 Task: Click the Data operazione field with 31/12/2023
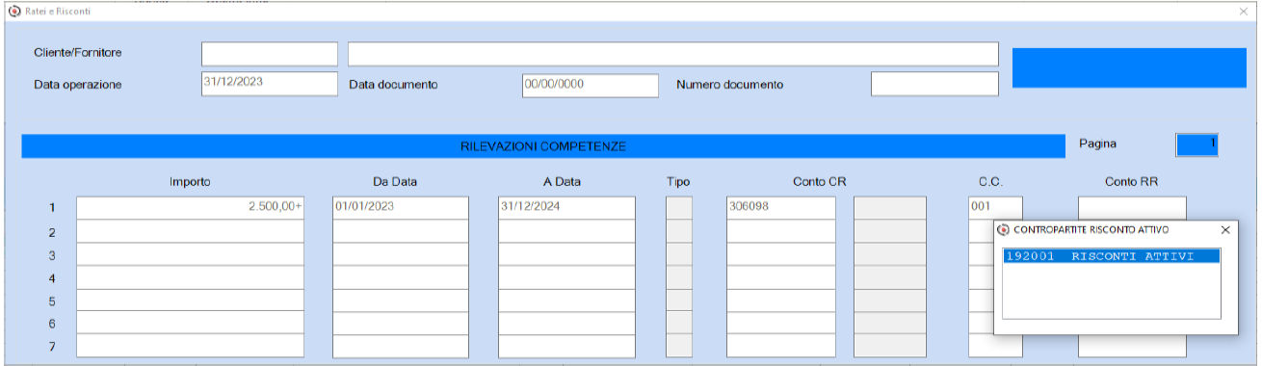pyautogui.click(x=270, y=84)
